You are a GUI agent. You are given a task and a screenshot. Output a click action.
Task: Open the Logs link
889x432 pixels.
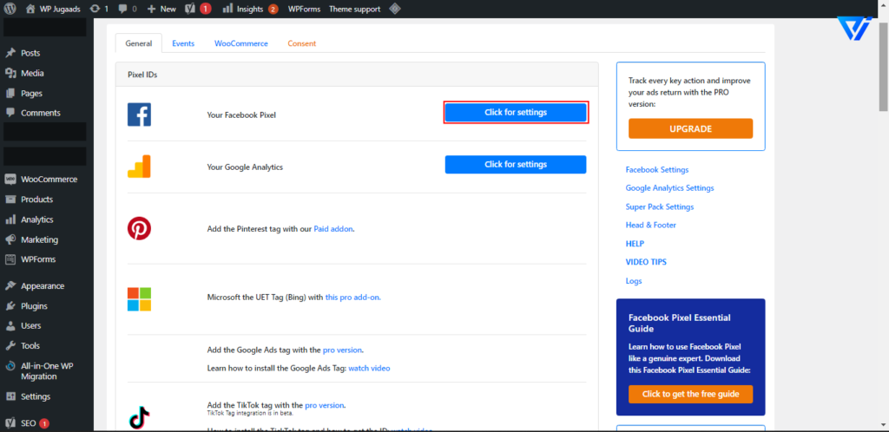[x=633, y=281]
